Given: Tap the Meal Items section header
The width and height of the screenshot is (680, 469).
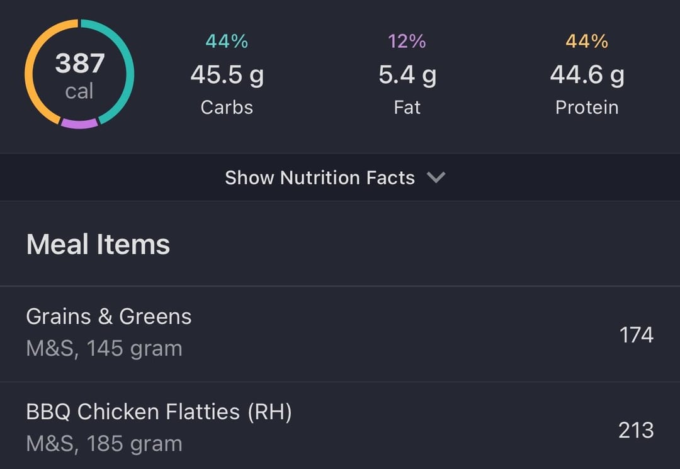Looking at the screenshot, I should 98,244.
